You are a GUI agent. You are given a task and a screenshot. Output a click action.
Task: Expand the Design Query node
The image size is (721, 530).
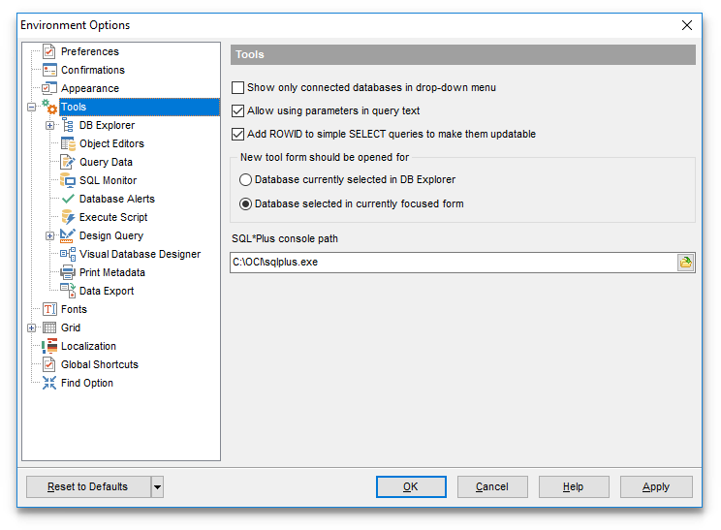coord(49,235)
